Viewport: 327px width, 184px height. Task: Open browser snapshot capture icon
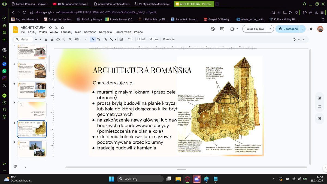tap(285, 12)
